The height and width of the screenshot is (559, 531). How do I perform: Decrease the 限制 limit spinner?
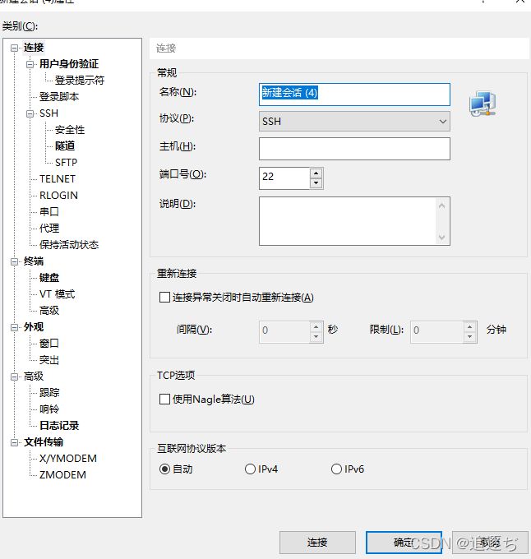(469, 337)
